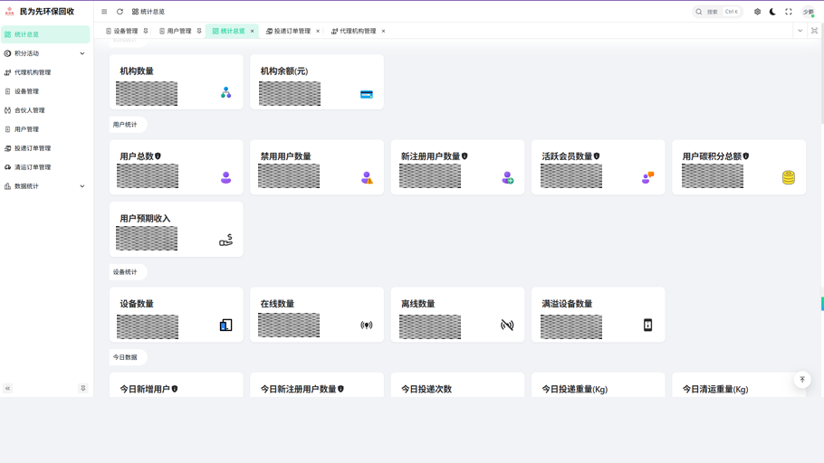Open the 今日投递重量(Kg) card
The image size is (824, 463).
598,385
